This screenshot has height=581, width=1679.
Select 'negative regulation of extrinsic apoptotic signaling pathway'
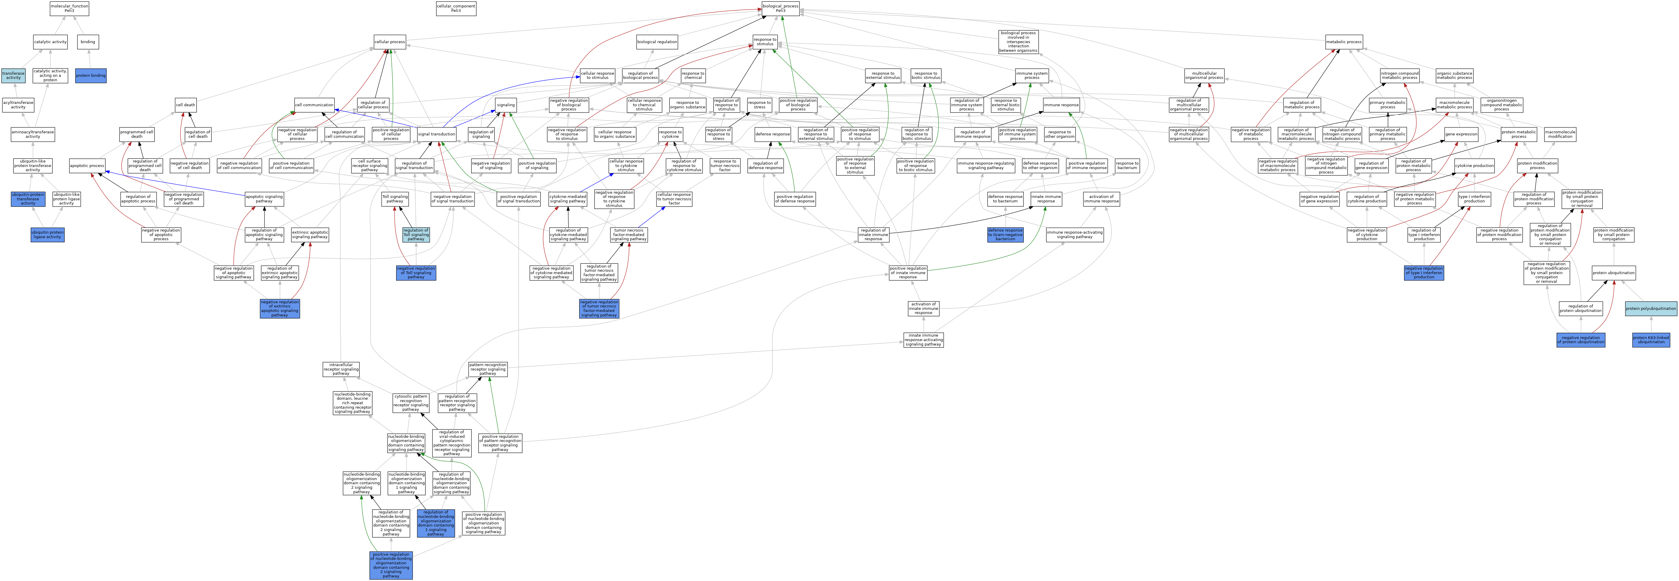(280, 309)
